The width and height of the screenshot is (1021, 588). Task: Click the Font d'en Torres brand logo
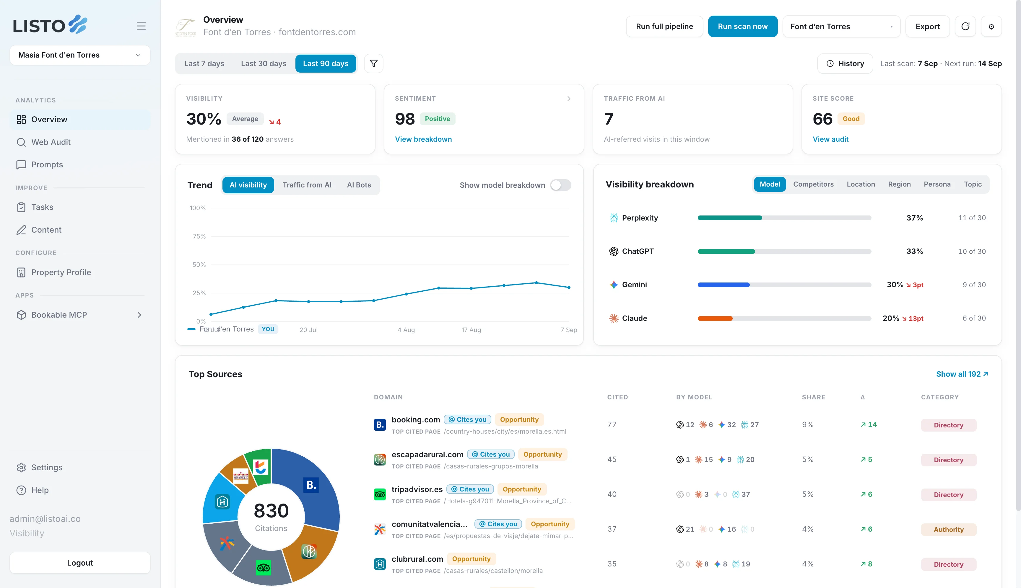[185, 27]
